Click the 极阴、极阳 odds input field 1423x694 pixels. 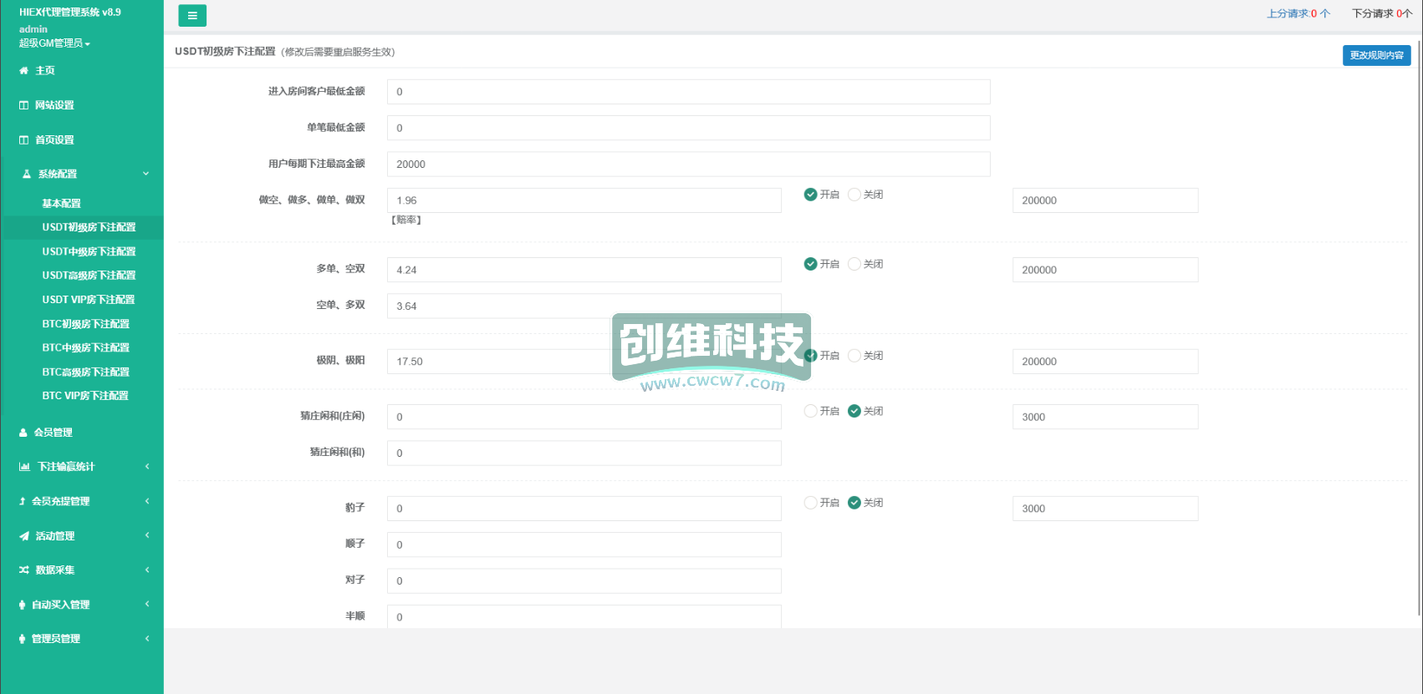tap(502, 362)
